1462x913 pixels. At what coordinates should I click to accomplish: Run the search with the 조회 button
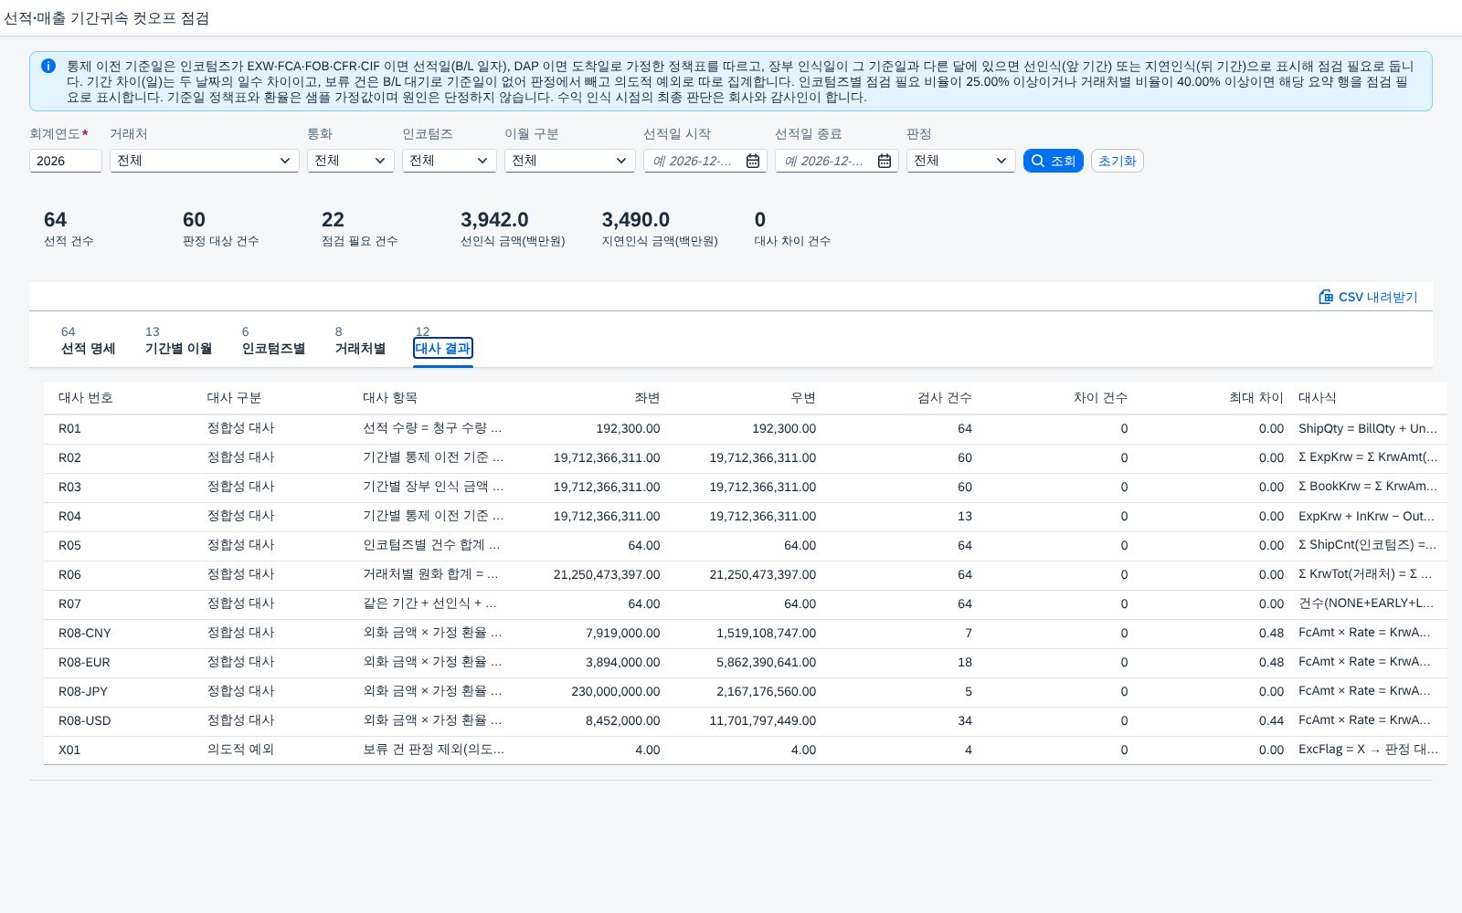click(x=1054, y=161)
